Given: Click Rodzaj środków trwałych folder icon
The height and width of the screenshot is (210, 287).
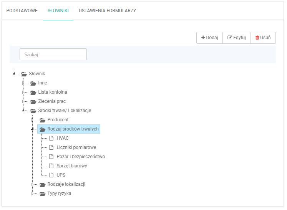Looking at the screenshot, I should pyautogui.click(x=43, y=129).
